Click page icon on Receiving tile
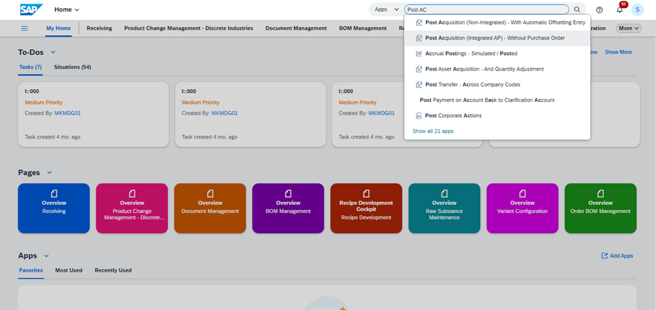 [x=54, y=193]
